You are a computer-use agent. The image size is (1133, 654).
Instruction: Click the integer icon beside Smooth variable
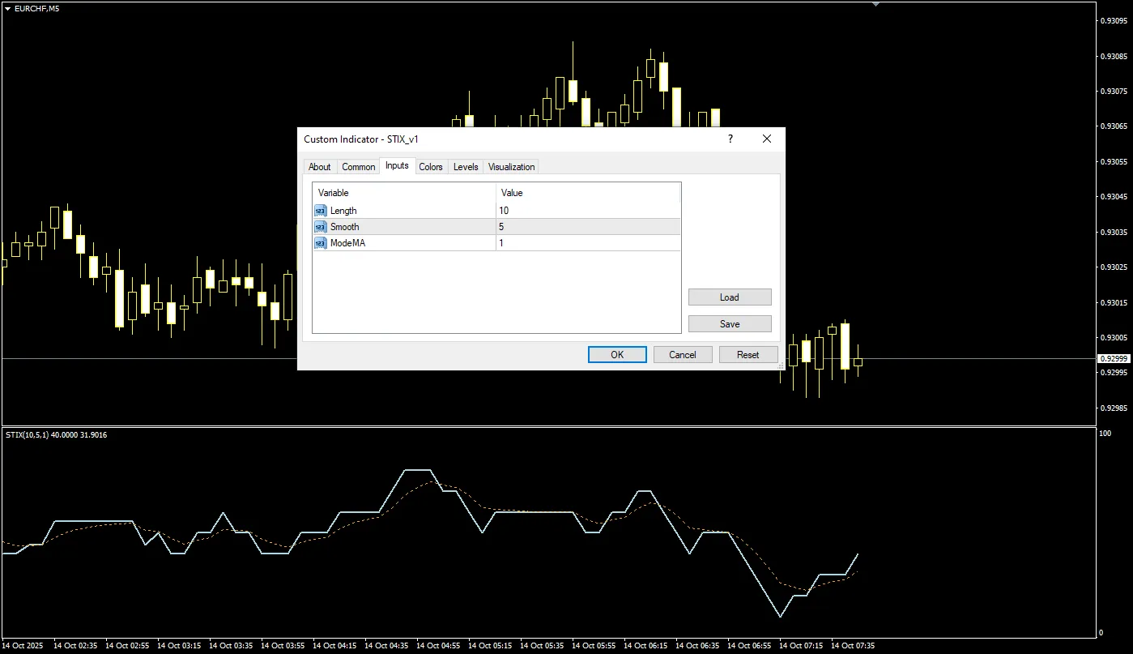(x=321, y=227)
